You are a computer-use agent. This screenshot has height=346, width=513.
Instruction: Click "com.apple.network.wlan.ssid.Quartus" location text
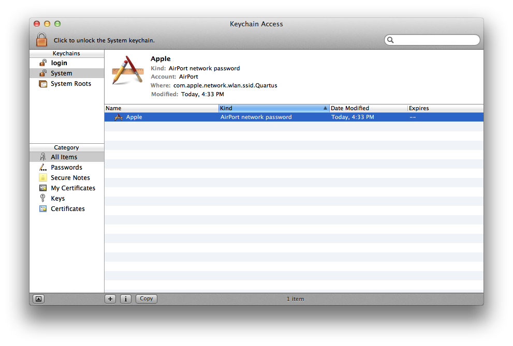click(x=225, y=86)
